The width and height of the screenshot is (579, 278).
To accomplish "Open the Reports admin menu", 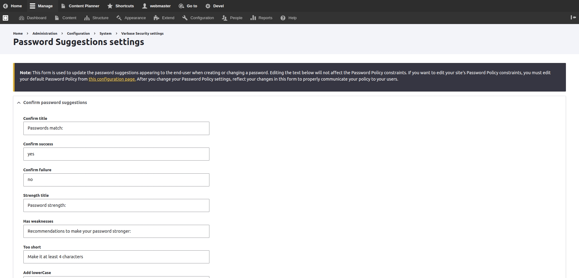I will click(x=261, y=18).
